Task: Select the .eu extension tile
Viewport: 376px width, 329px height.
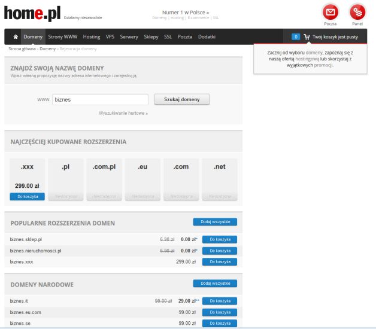Action: click(142, 179)
